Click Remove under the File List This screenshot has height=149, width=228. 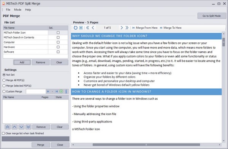(x=41, y=62)
